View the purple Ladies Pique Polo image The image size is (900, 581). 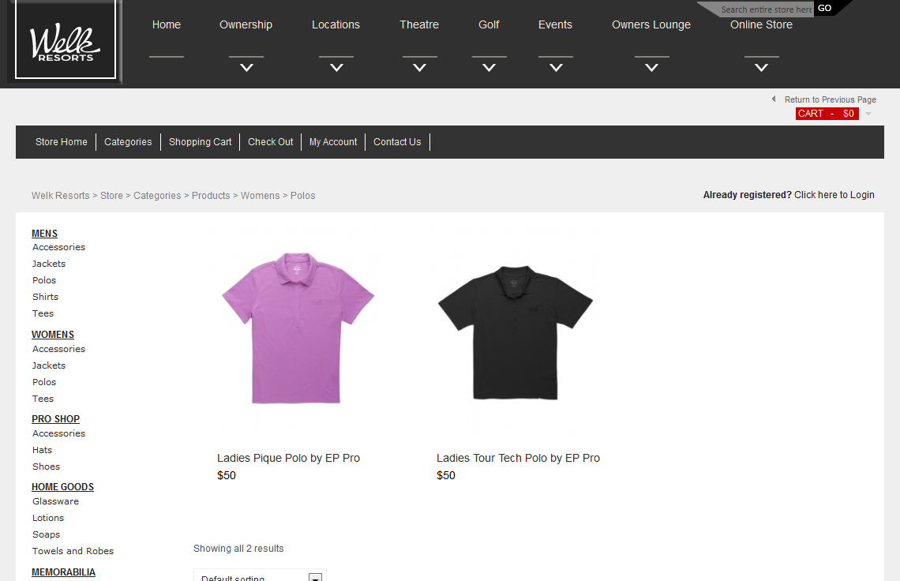pos(297,328)
